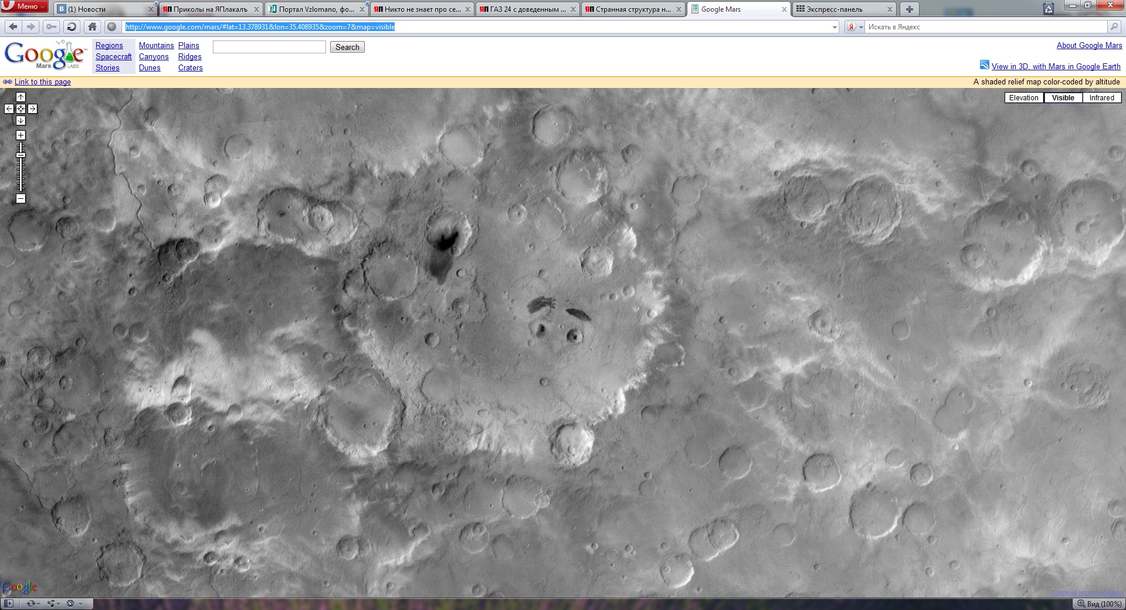The width and height of the screenshot is (1126, 610).
Task: Pan the map down with arrow button
Action: (21, 120)
